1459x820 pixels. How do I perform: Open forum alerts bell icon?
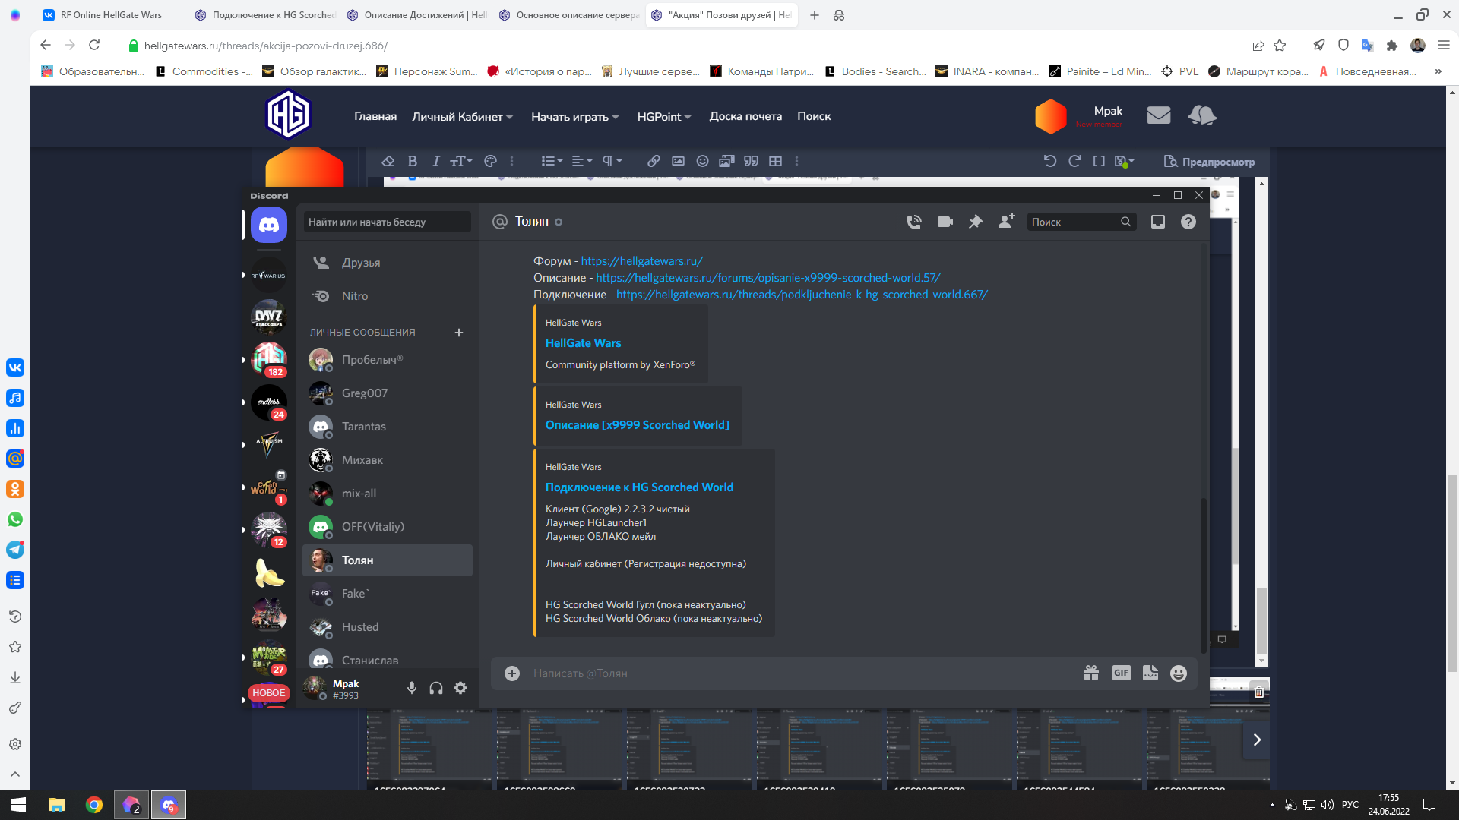(x=1202, y=115)
